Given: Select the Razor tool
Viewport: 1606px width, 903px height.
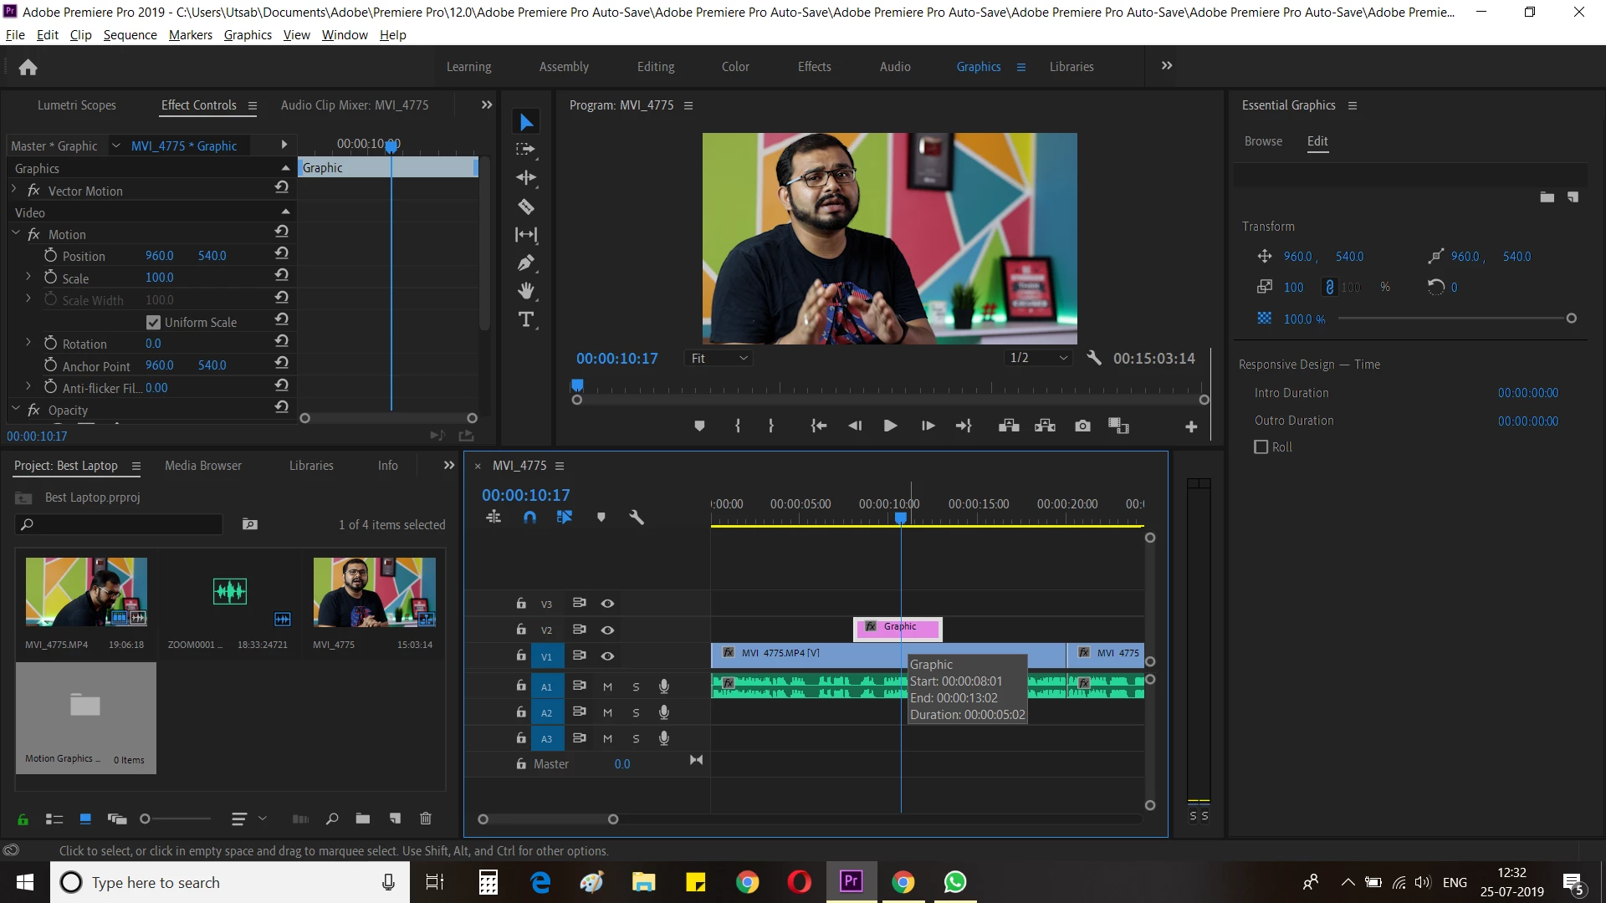Looking at the screenshot, I should pos(526,207).
